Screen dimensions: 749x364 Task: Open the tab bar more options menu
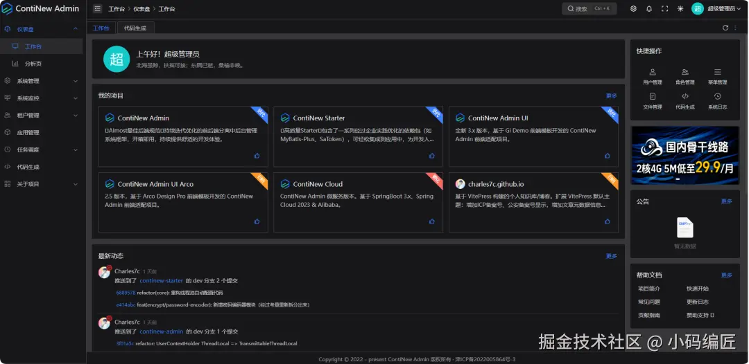(735, 28)
